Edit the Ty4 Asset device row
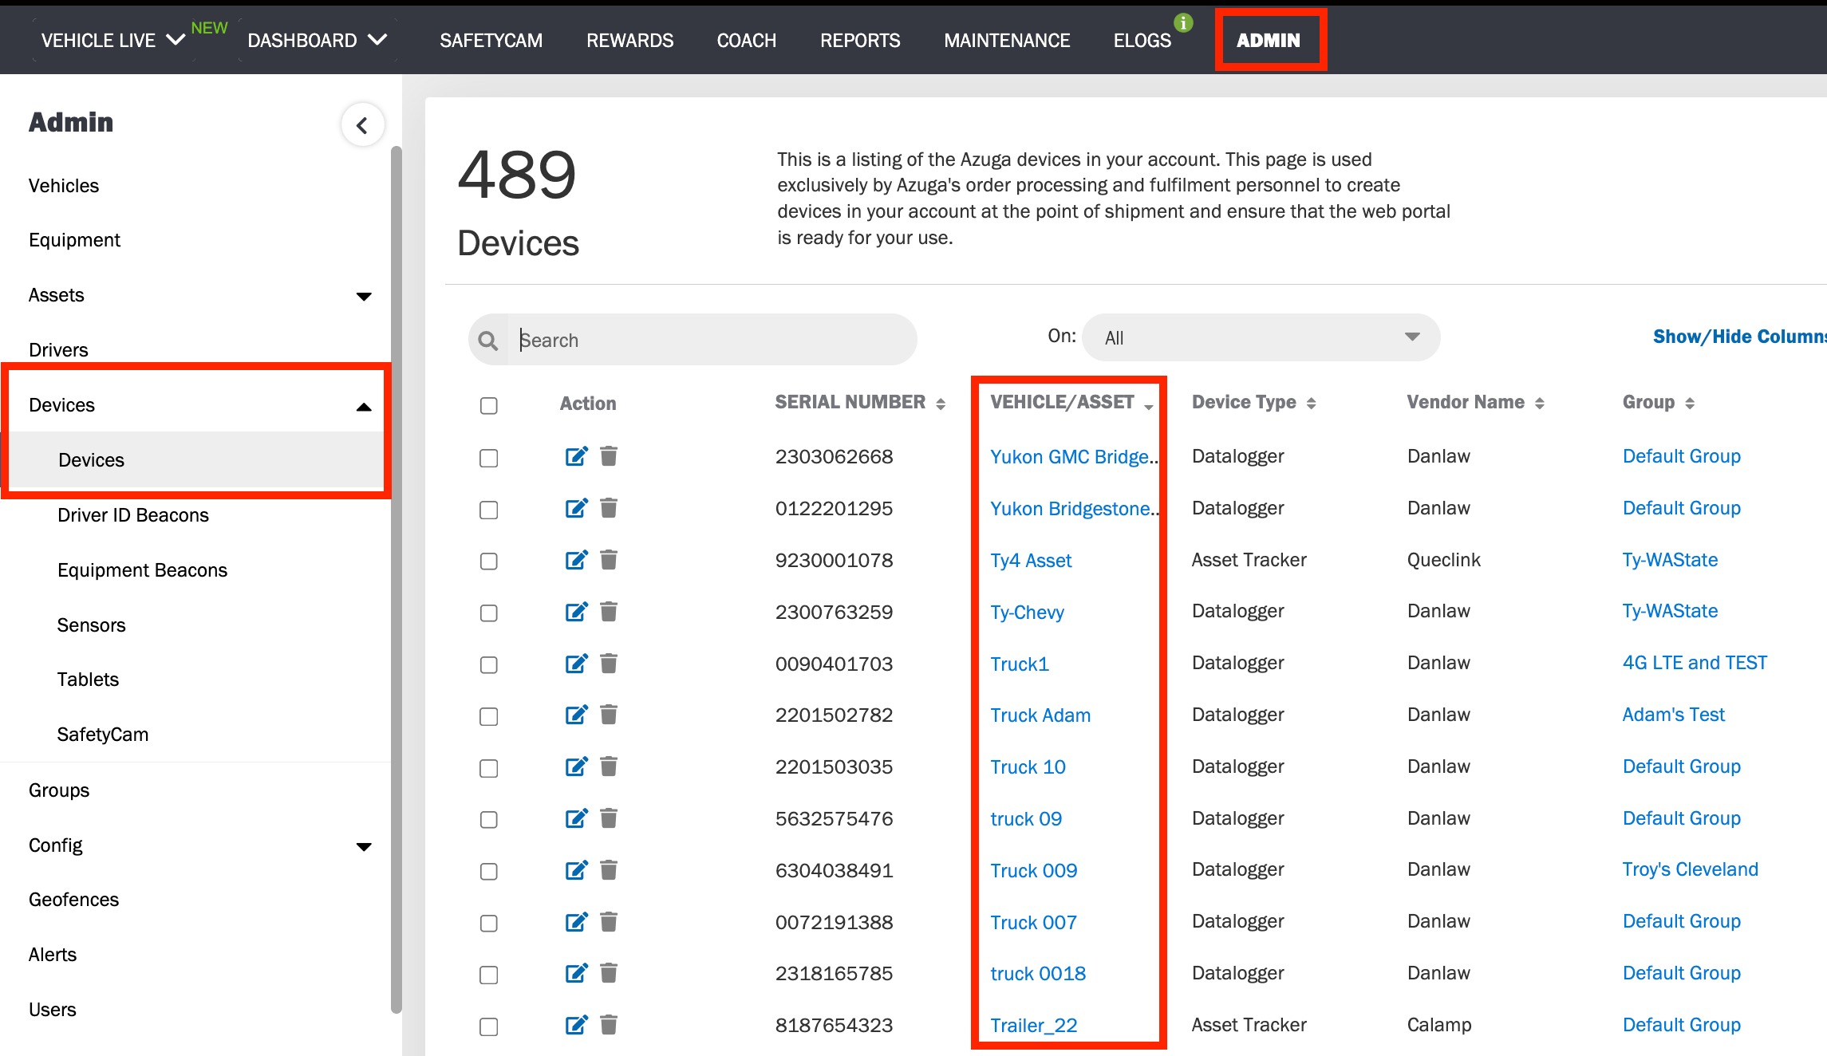Viewport: 1827px width, 1056px height. (576, 560)
